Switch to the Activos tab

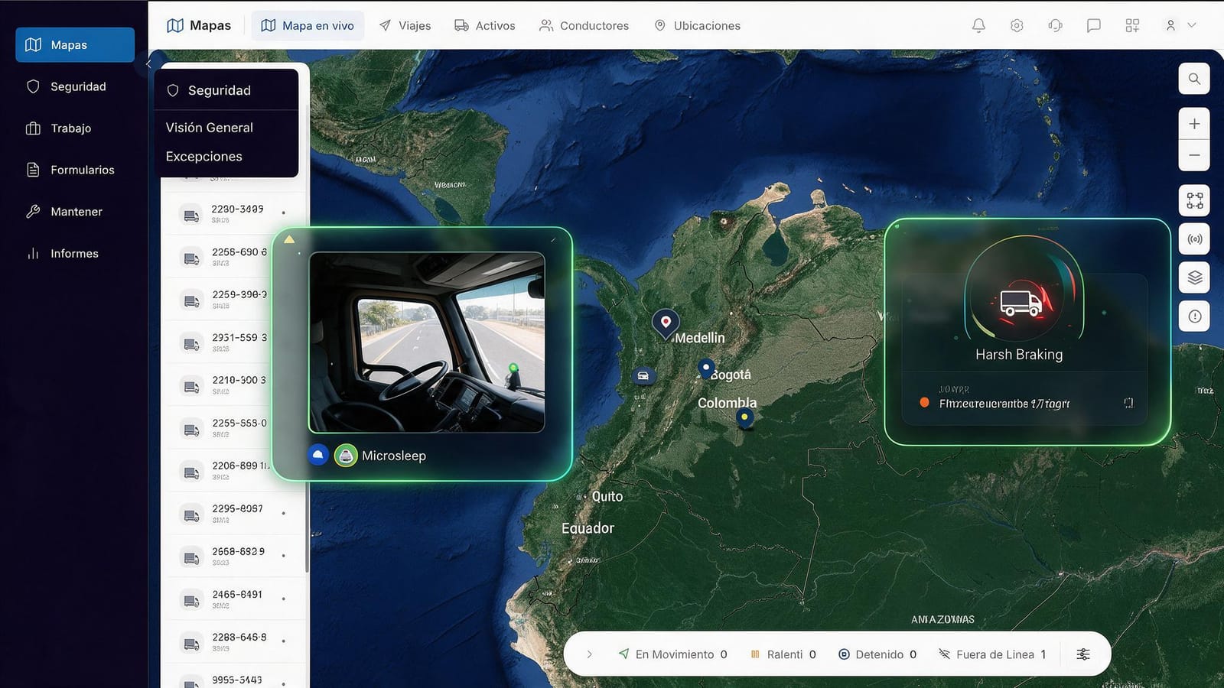point(485,26)
